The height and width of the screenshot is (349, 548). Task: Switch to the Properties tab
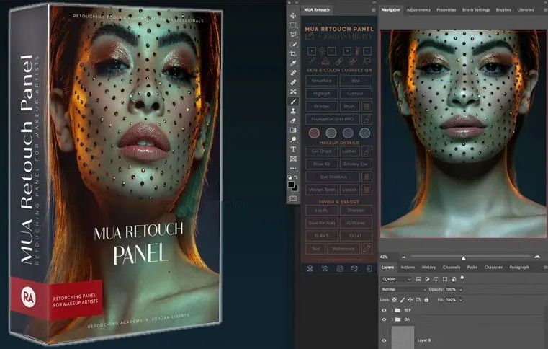pos(446,10)
